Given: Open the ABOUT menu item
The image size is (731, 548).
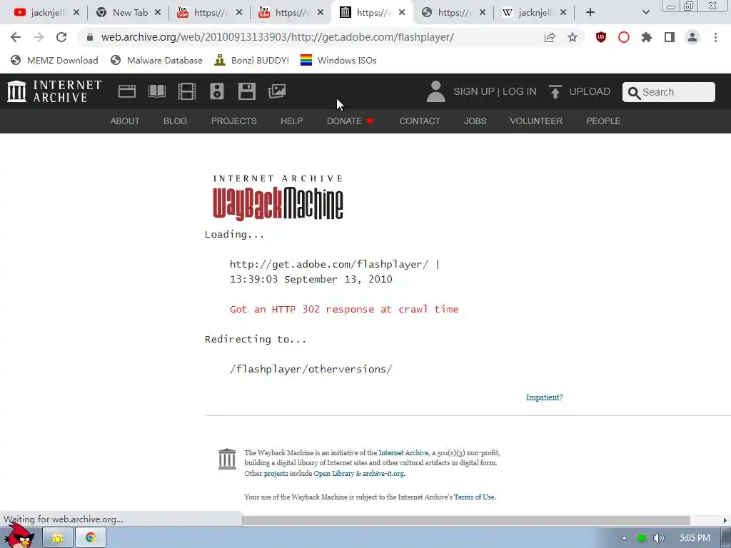Looking at the screenshot, I should pos(125,121).
